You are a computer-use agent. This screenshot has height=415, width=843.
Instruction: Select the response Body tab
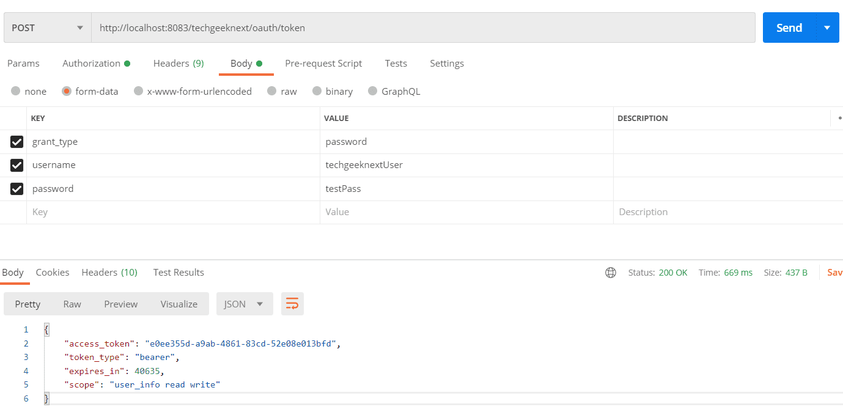(x=13, y=273)
